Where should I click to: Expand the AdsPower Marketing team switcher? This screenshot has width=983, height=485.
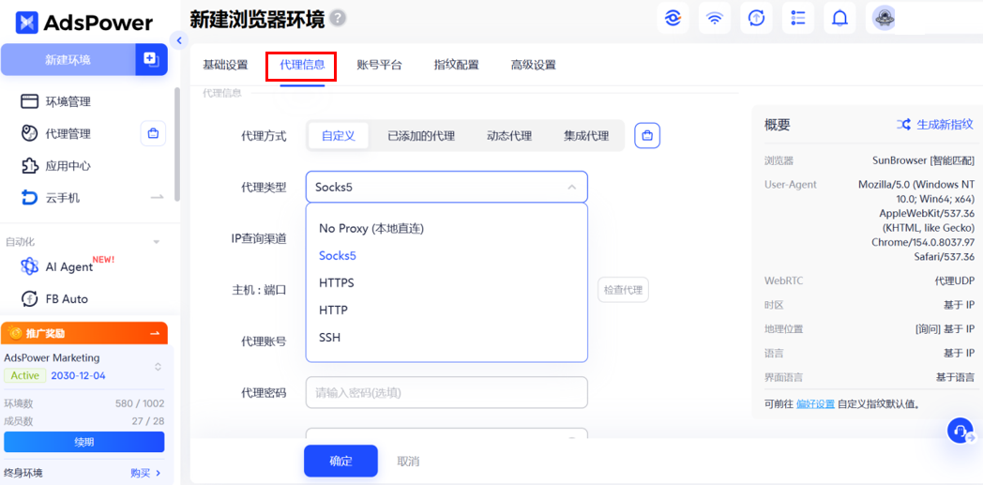click(x=158, y=367)
